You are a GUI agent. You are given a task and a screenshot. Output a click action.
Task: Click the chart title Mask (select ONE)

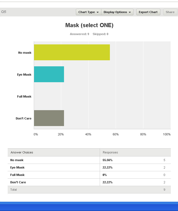[89, 25]
